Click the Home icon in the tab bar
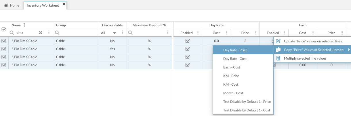The height and width of the screenshot is (116, 351). point(6,5)
